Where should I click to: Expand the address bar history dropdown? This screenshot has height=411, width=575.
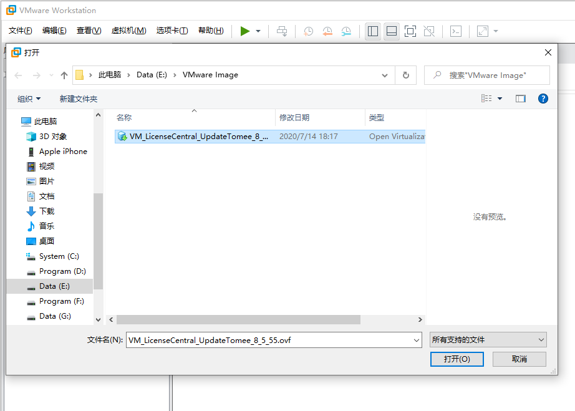coord(385,75)
